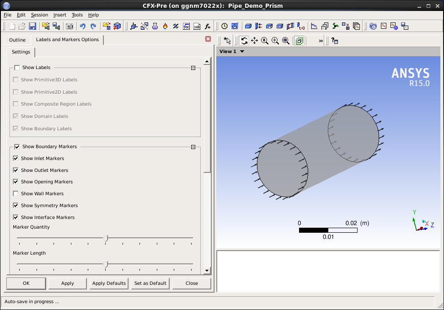Viewport: 444px width, 310px height.
Task: Click the Domain blue box icon
Action: pos(248,27)
